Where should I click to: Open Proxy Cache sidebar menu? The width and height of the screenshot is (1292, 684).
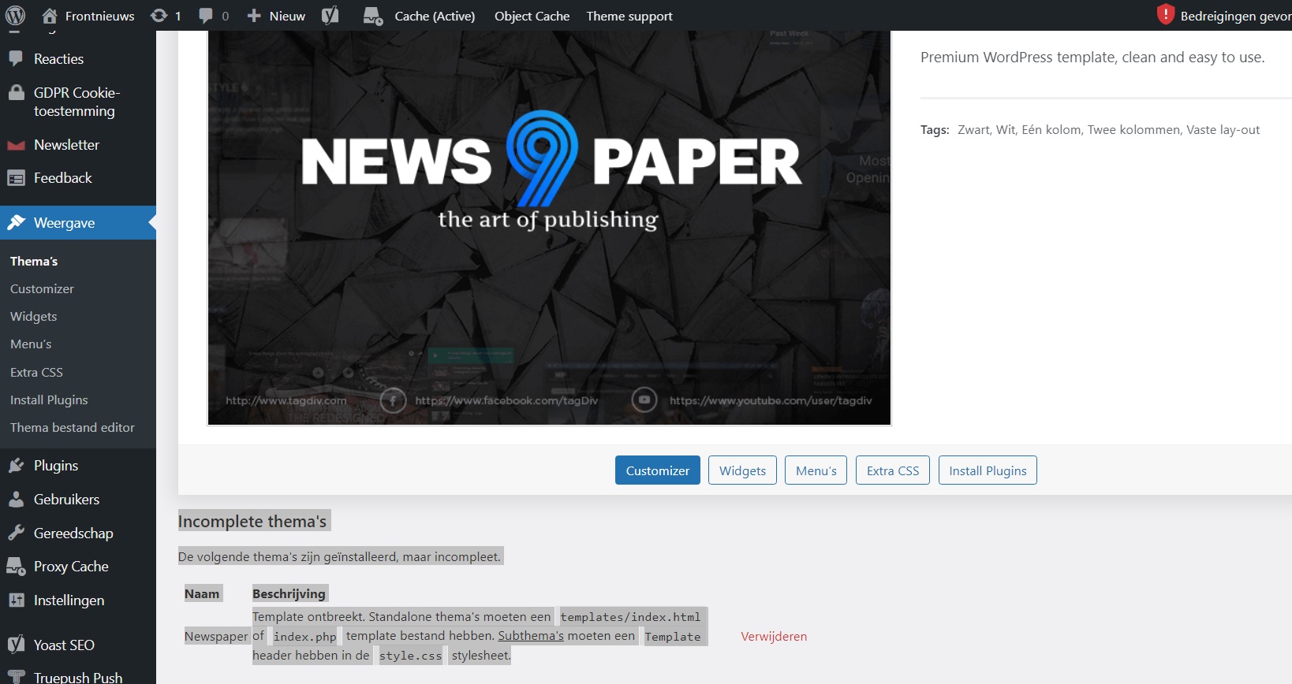[x=71, y=567]
